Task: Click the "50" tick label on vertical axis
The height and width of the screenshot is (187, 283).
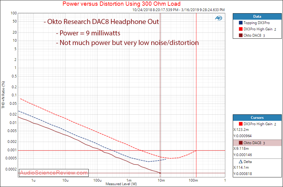Action: [x=15, y=21]
